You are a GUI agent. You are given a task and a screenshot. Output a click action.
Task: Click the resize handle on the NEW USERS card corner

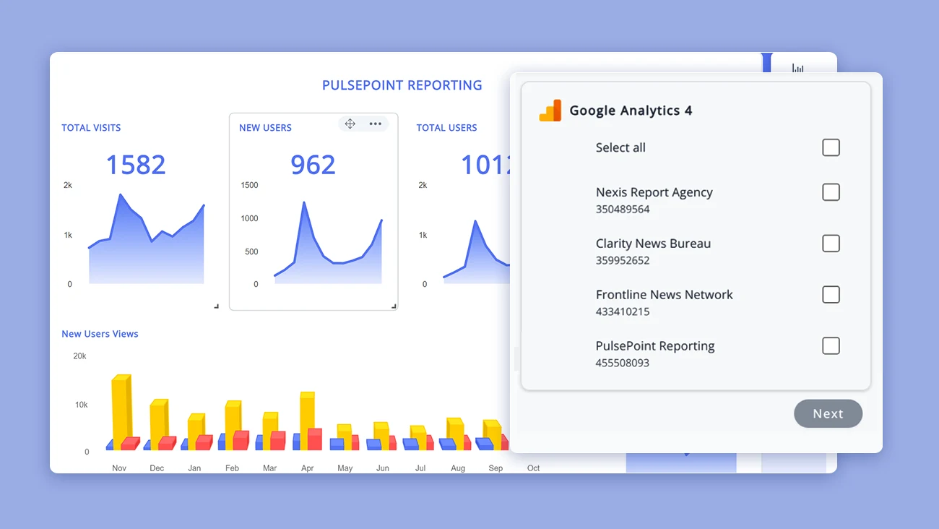pos(394,306)
